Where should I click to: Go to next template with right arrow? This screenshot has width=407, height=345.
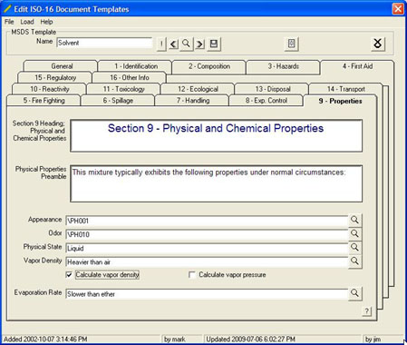click(199, 44)
